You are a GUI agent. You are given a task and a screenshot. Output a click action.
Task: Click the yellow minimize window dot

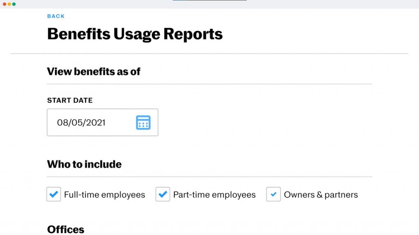(x=9, y=4)
